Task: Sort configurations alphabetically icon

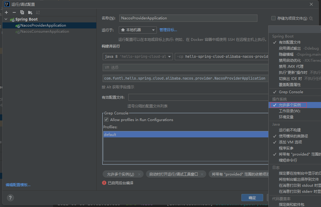Action: pos(38,12)
